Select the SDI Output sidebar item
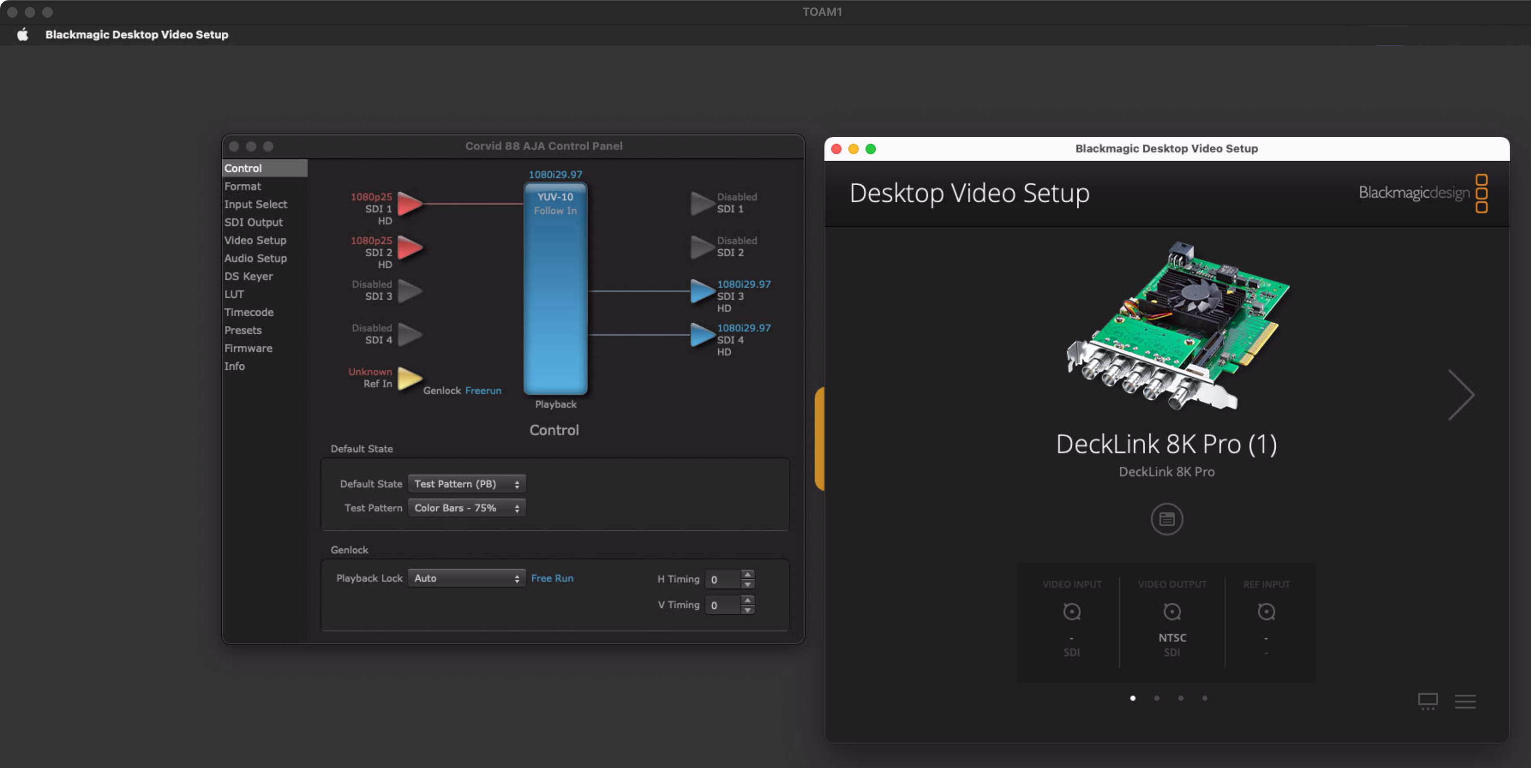Image resolution: width=1531 pixels, height=768 pixels. click(264, 222)
